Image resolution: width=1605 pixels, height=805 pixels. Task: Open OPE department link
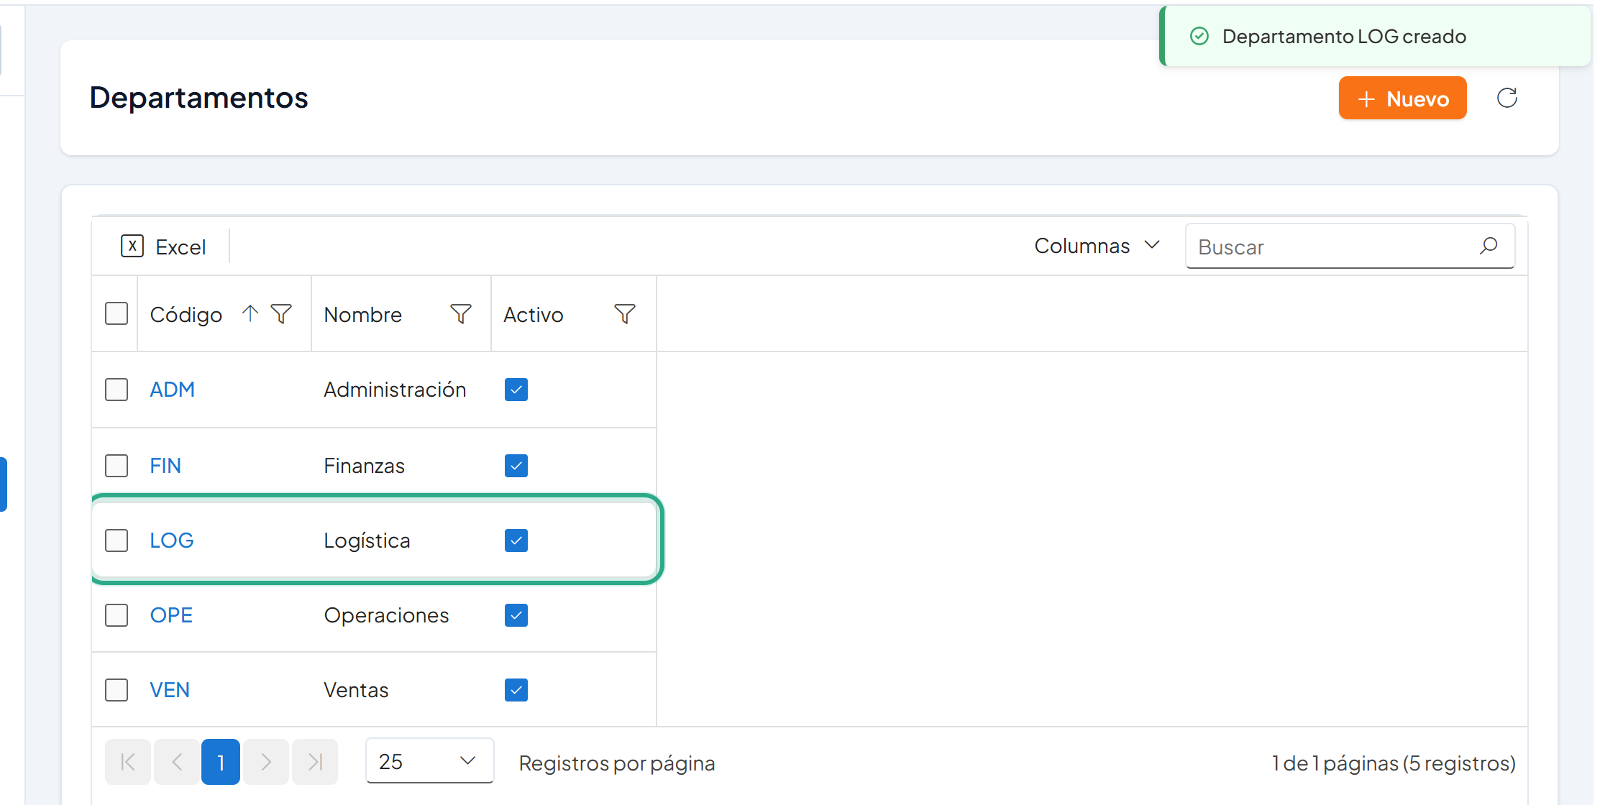pos(171,615)
